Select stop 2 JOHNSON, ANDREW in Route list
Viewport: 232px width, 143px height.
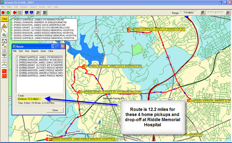coord(40,60)
